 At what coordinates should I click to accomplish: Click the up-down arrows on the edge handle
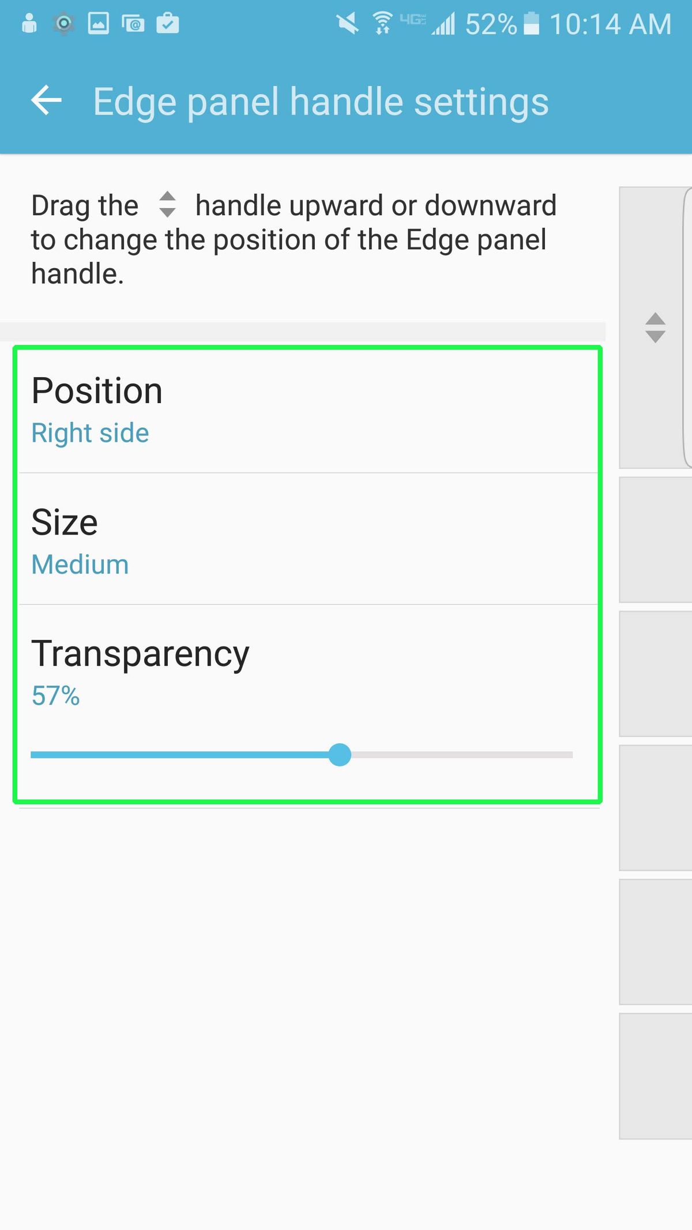656,326
